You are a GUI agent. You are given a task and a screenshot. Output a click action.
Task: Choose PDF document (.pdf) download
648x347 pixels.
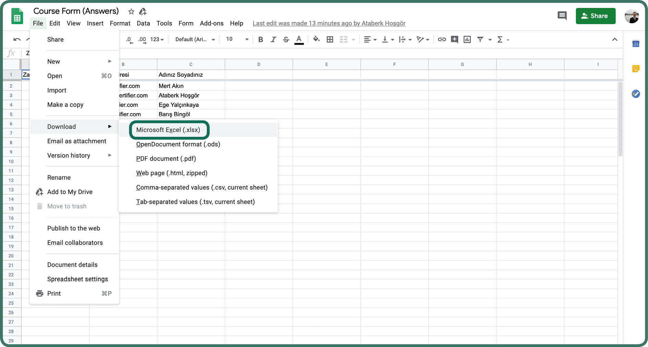(198, 159)
